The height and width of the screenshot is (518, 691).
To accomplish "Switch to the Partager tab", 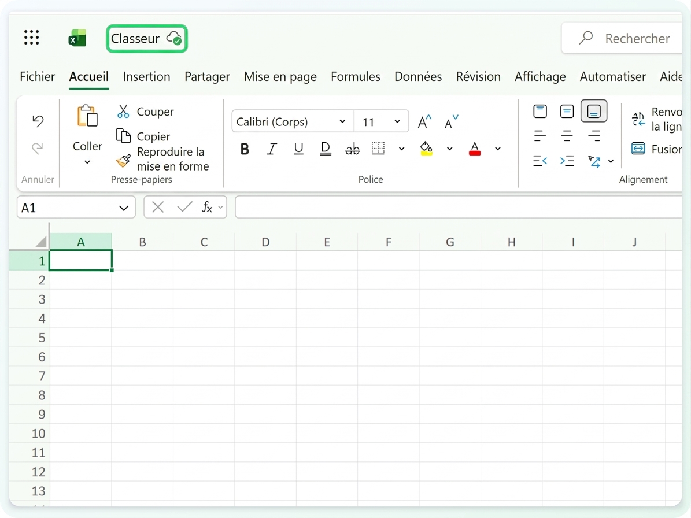I will point(207,77).
